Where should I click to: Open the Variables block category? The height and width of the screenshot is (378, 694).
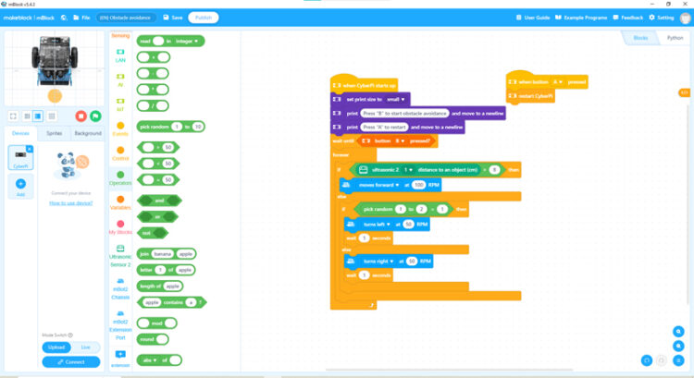point(120,201)
